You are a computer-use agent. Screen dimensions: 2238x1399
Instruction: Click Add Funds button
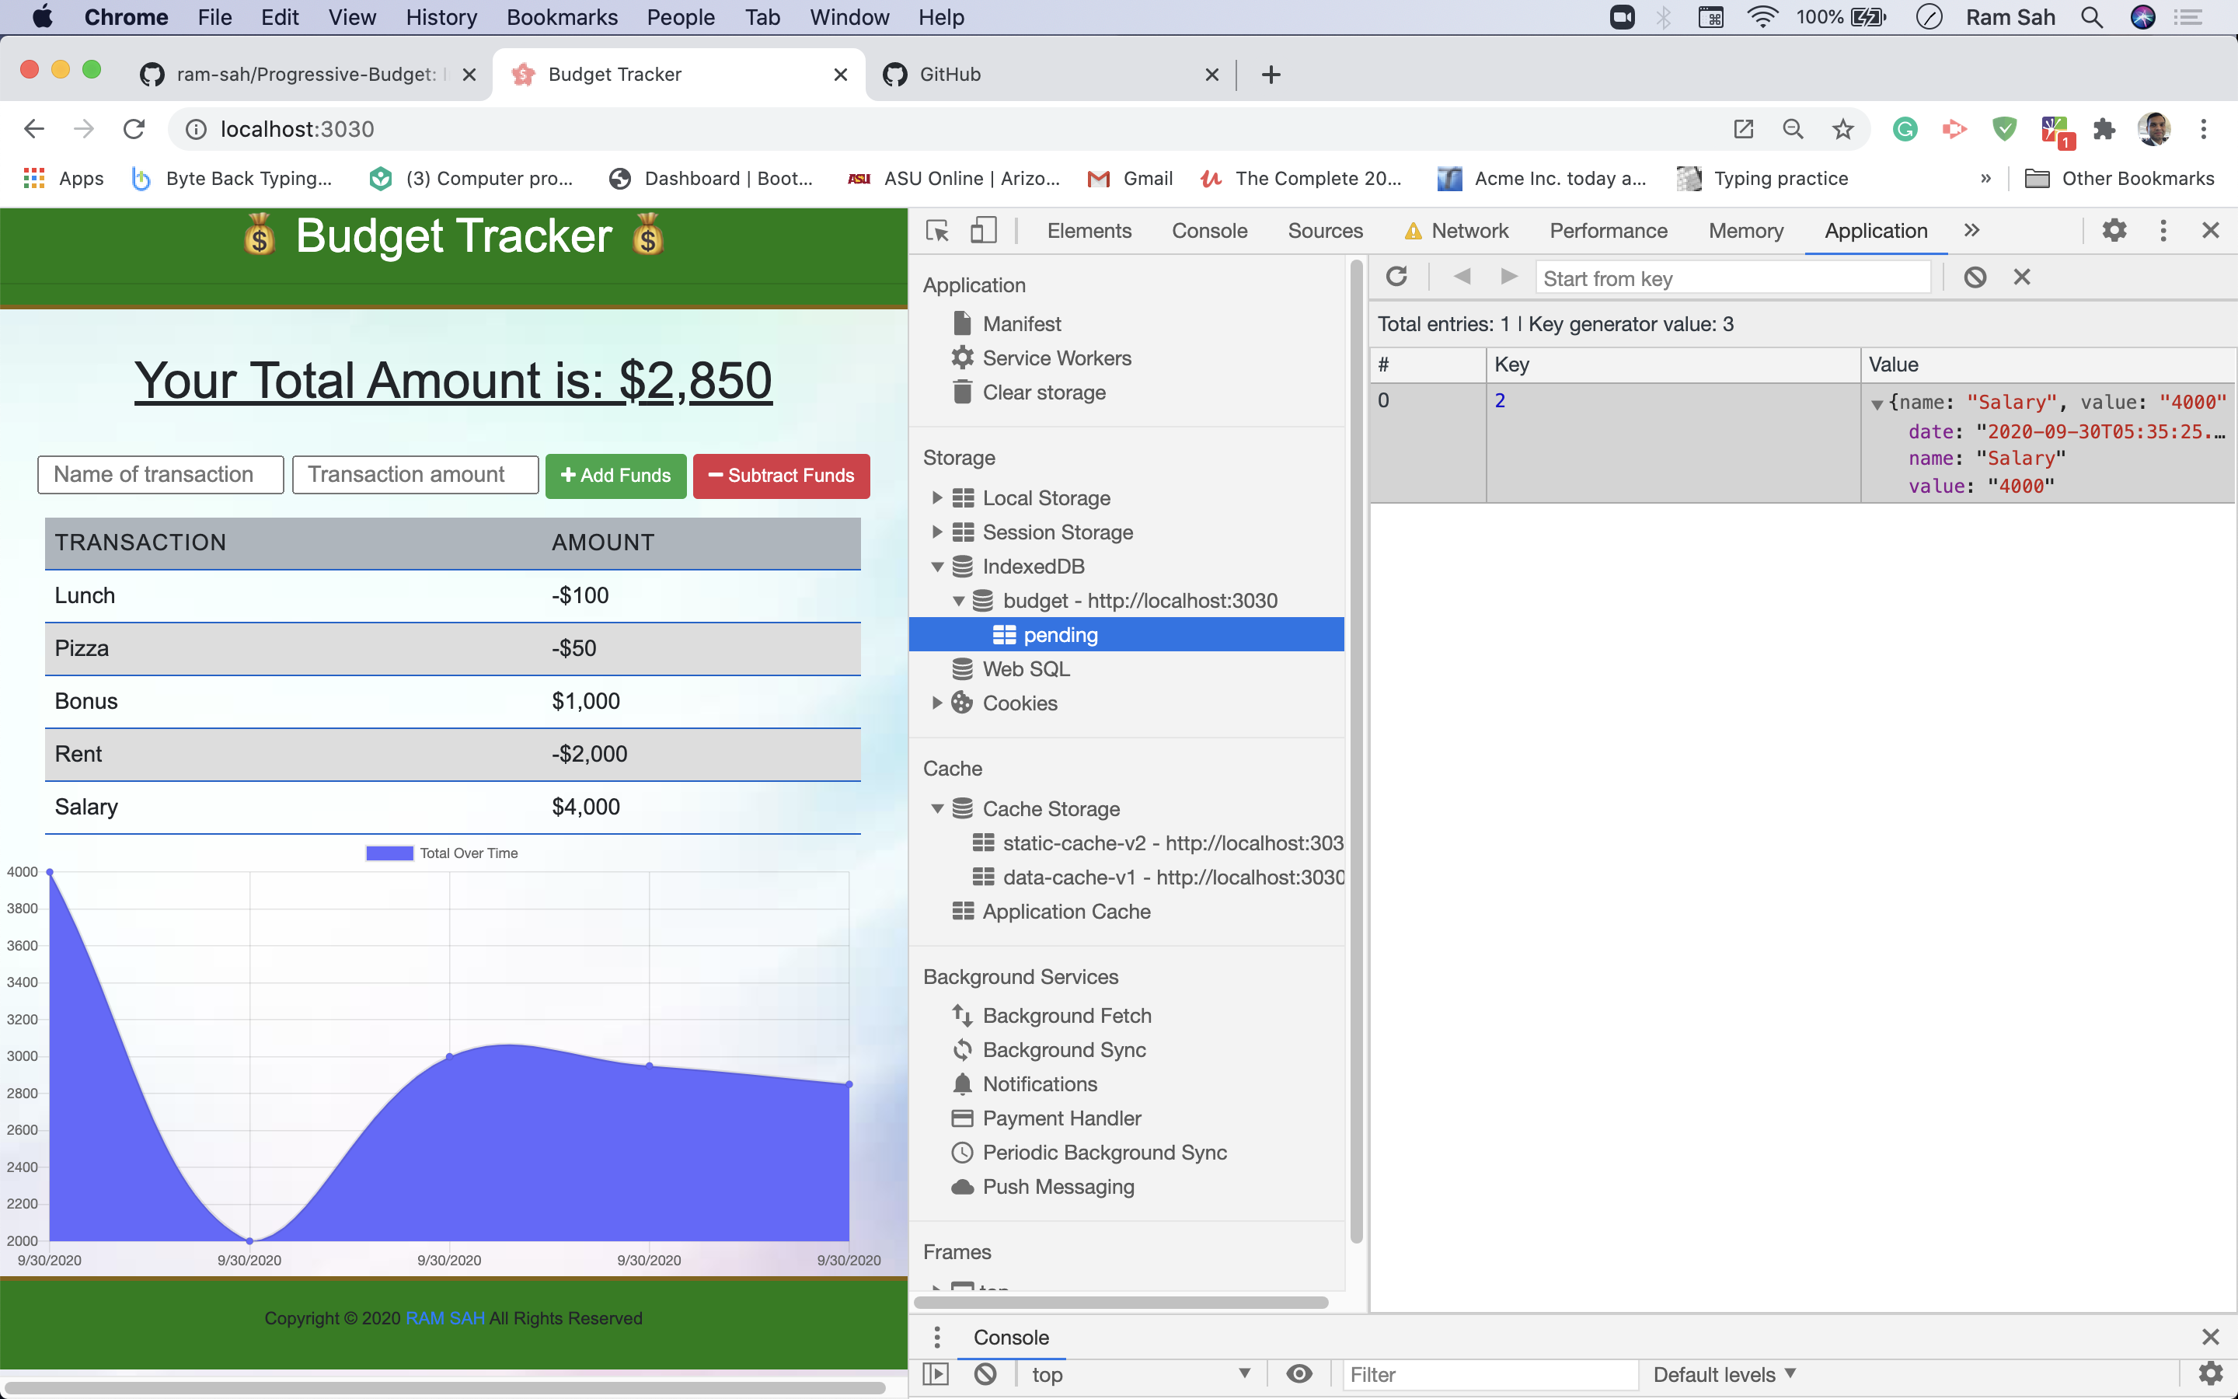click(x=615, y=476)
